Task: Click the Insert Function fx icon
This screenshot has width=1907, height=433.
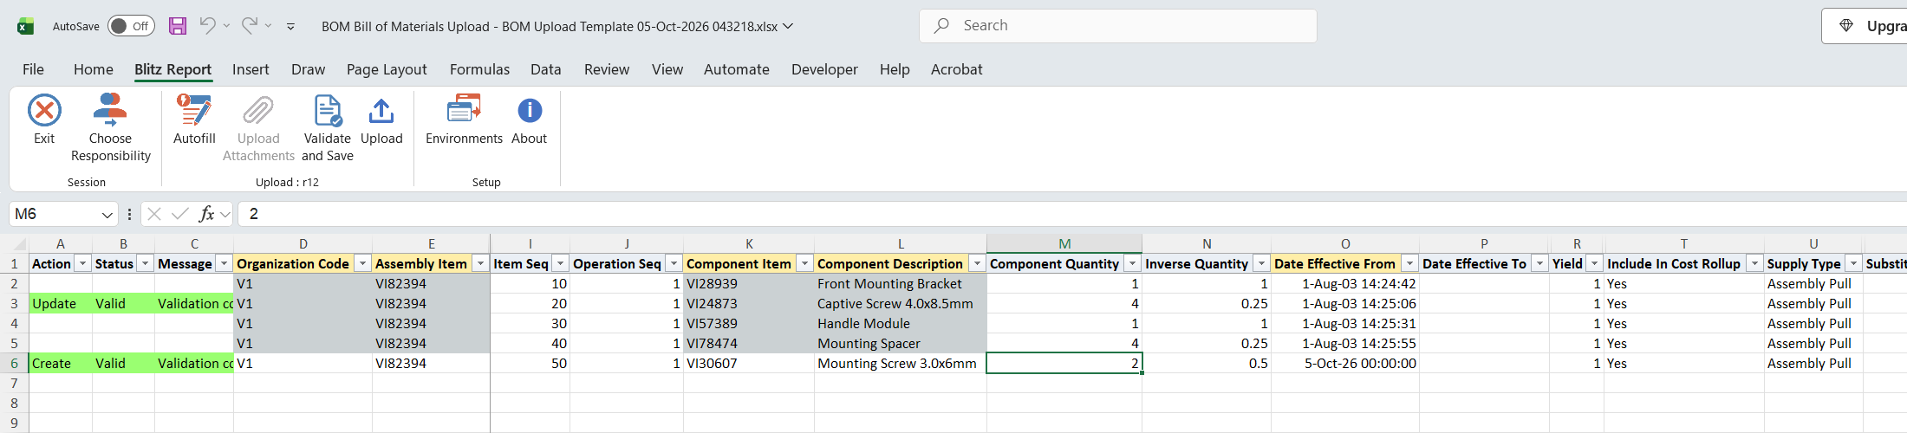Action: pyautogui.click(x=206, y=214)
